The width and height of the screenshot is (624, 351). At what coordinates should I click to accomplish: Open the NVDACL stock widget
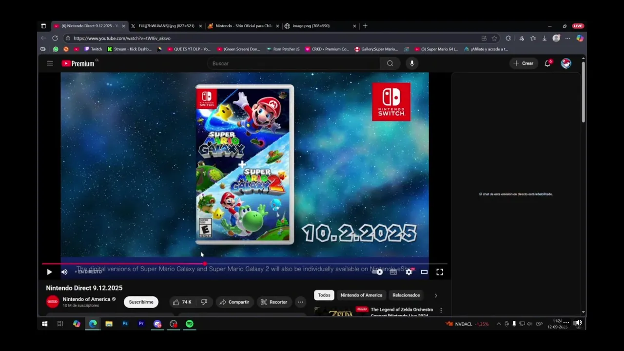[467, 324]
